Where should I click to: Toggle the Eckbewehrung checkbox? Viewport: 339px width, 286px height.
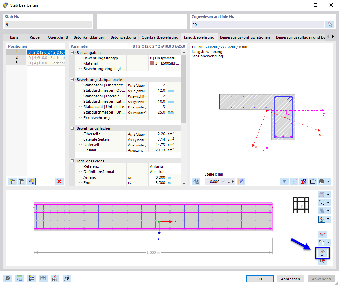click(x=157, y=117)
